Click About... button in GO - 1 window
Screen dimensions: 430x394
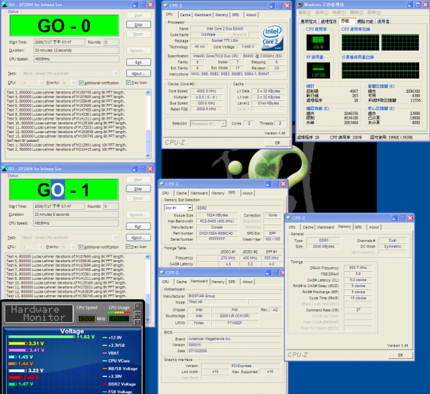(x=138, y=237)
